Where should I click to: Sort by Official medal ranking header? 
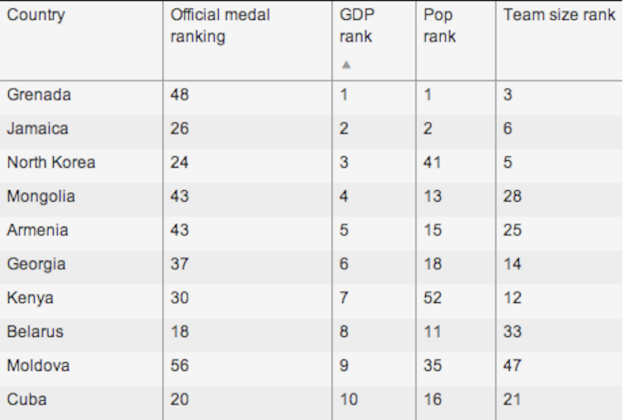[x=220, y=26]
